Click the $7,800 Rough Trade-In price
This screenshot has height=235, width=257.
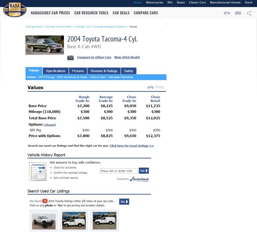(83, 136)
